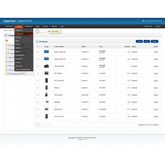
Task: Select the iPhone row checkbox
Action: 38,88
